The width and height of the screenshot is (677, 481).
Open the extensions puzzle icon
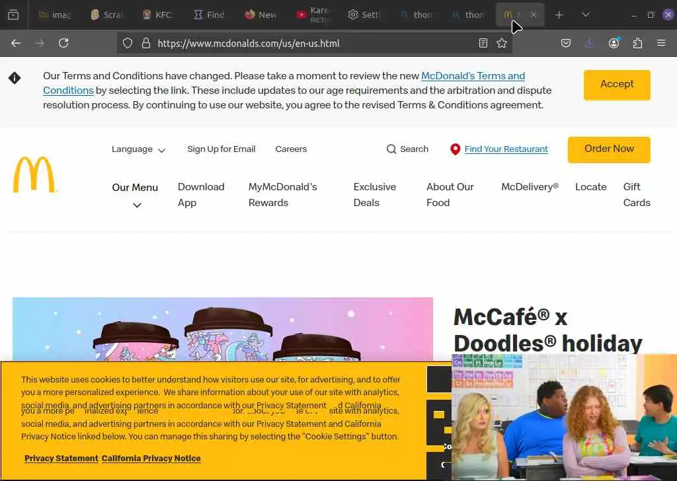(637, 43)
